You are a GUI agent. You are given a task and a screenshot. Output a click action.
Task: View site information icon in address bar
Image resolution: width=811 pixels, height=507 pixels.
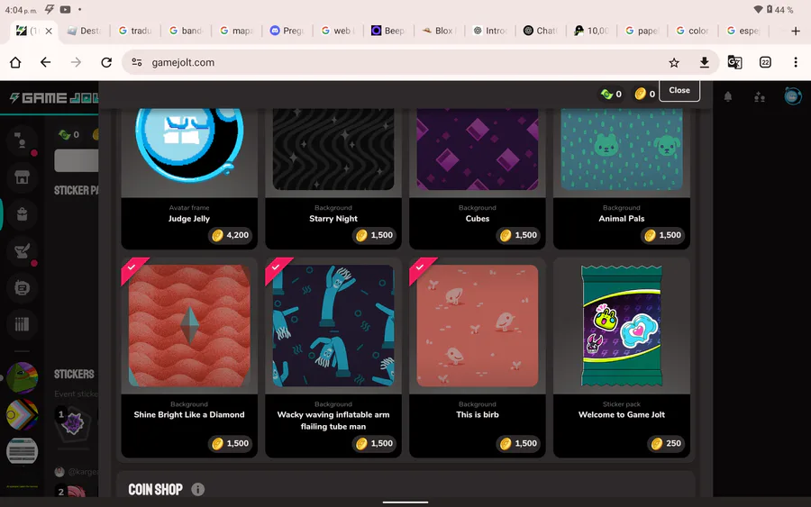point(137,62)
